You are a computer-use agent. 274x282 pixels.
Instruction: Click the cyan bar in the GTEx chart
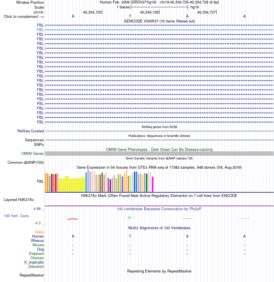[x=86, y=182]
